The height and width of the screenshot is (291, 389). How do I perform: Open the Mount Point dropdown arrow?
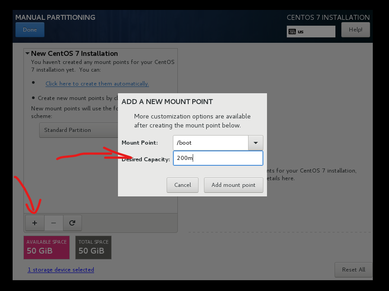point(256,143)
